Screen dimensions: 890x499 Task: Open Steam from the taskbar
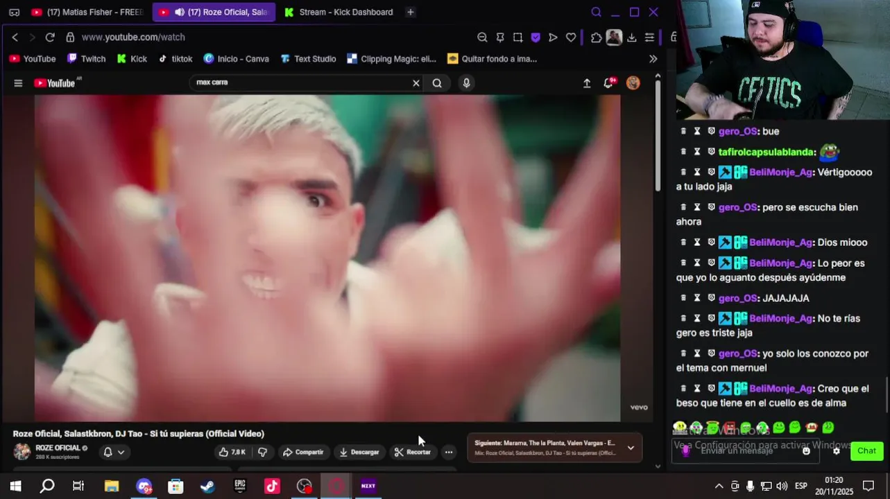[207, 486]
